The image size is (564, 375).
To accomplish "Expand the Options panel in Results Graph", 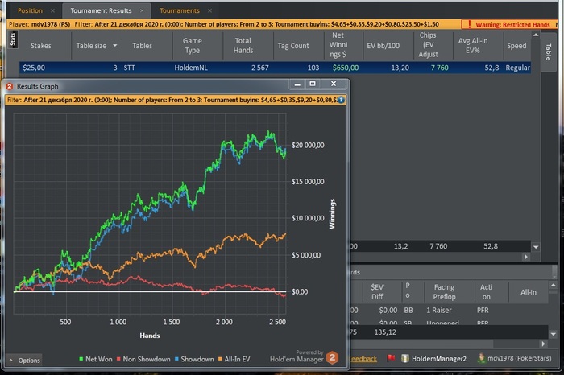I will click(24, 361).
